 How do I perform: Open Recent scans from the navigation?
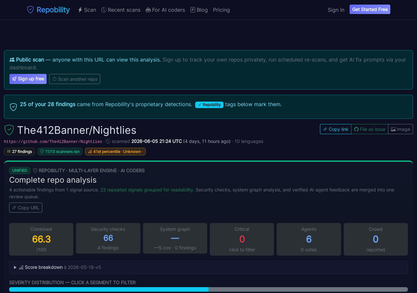point(121,10)
